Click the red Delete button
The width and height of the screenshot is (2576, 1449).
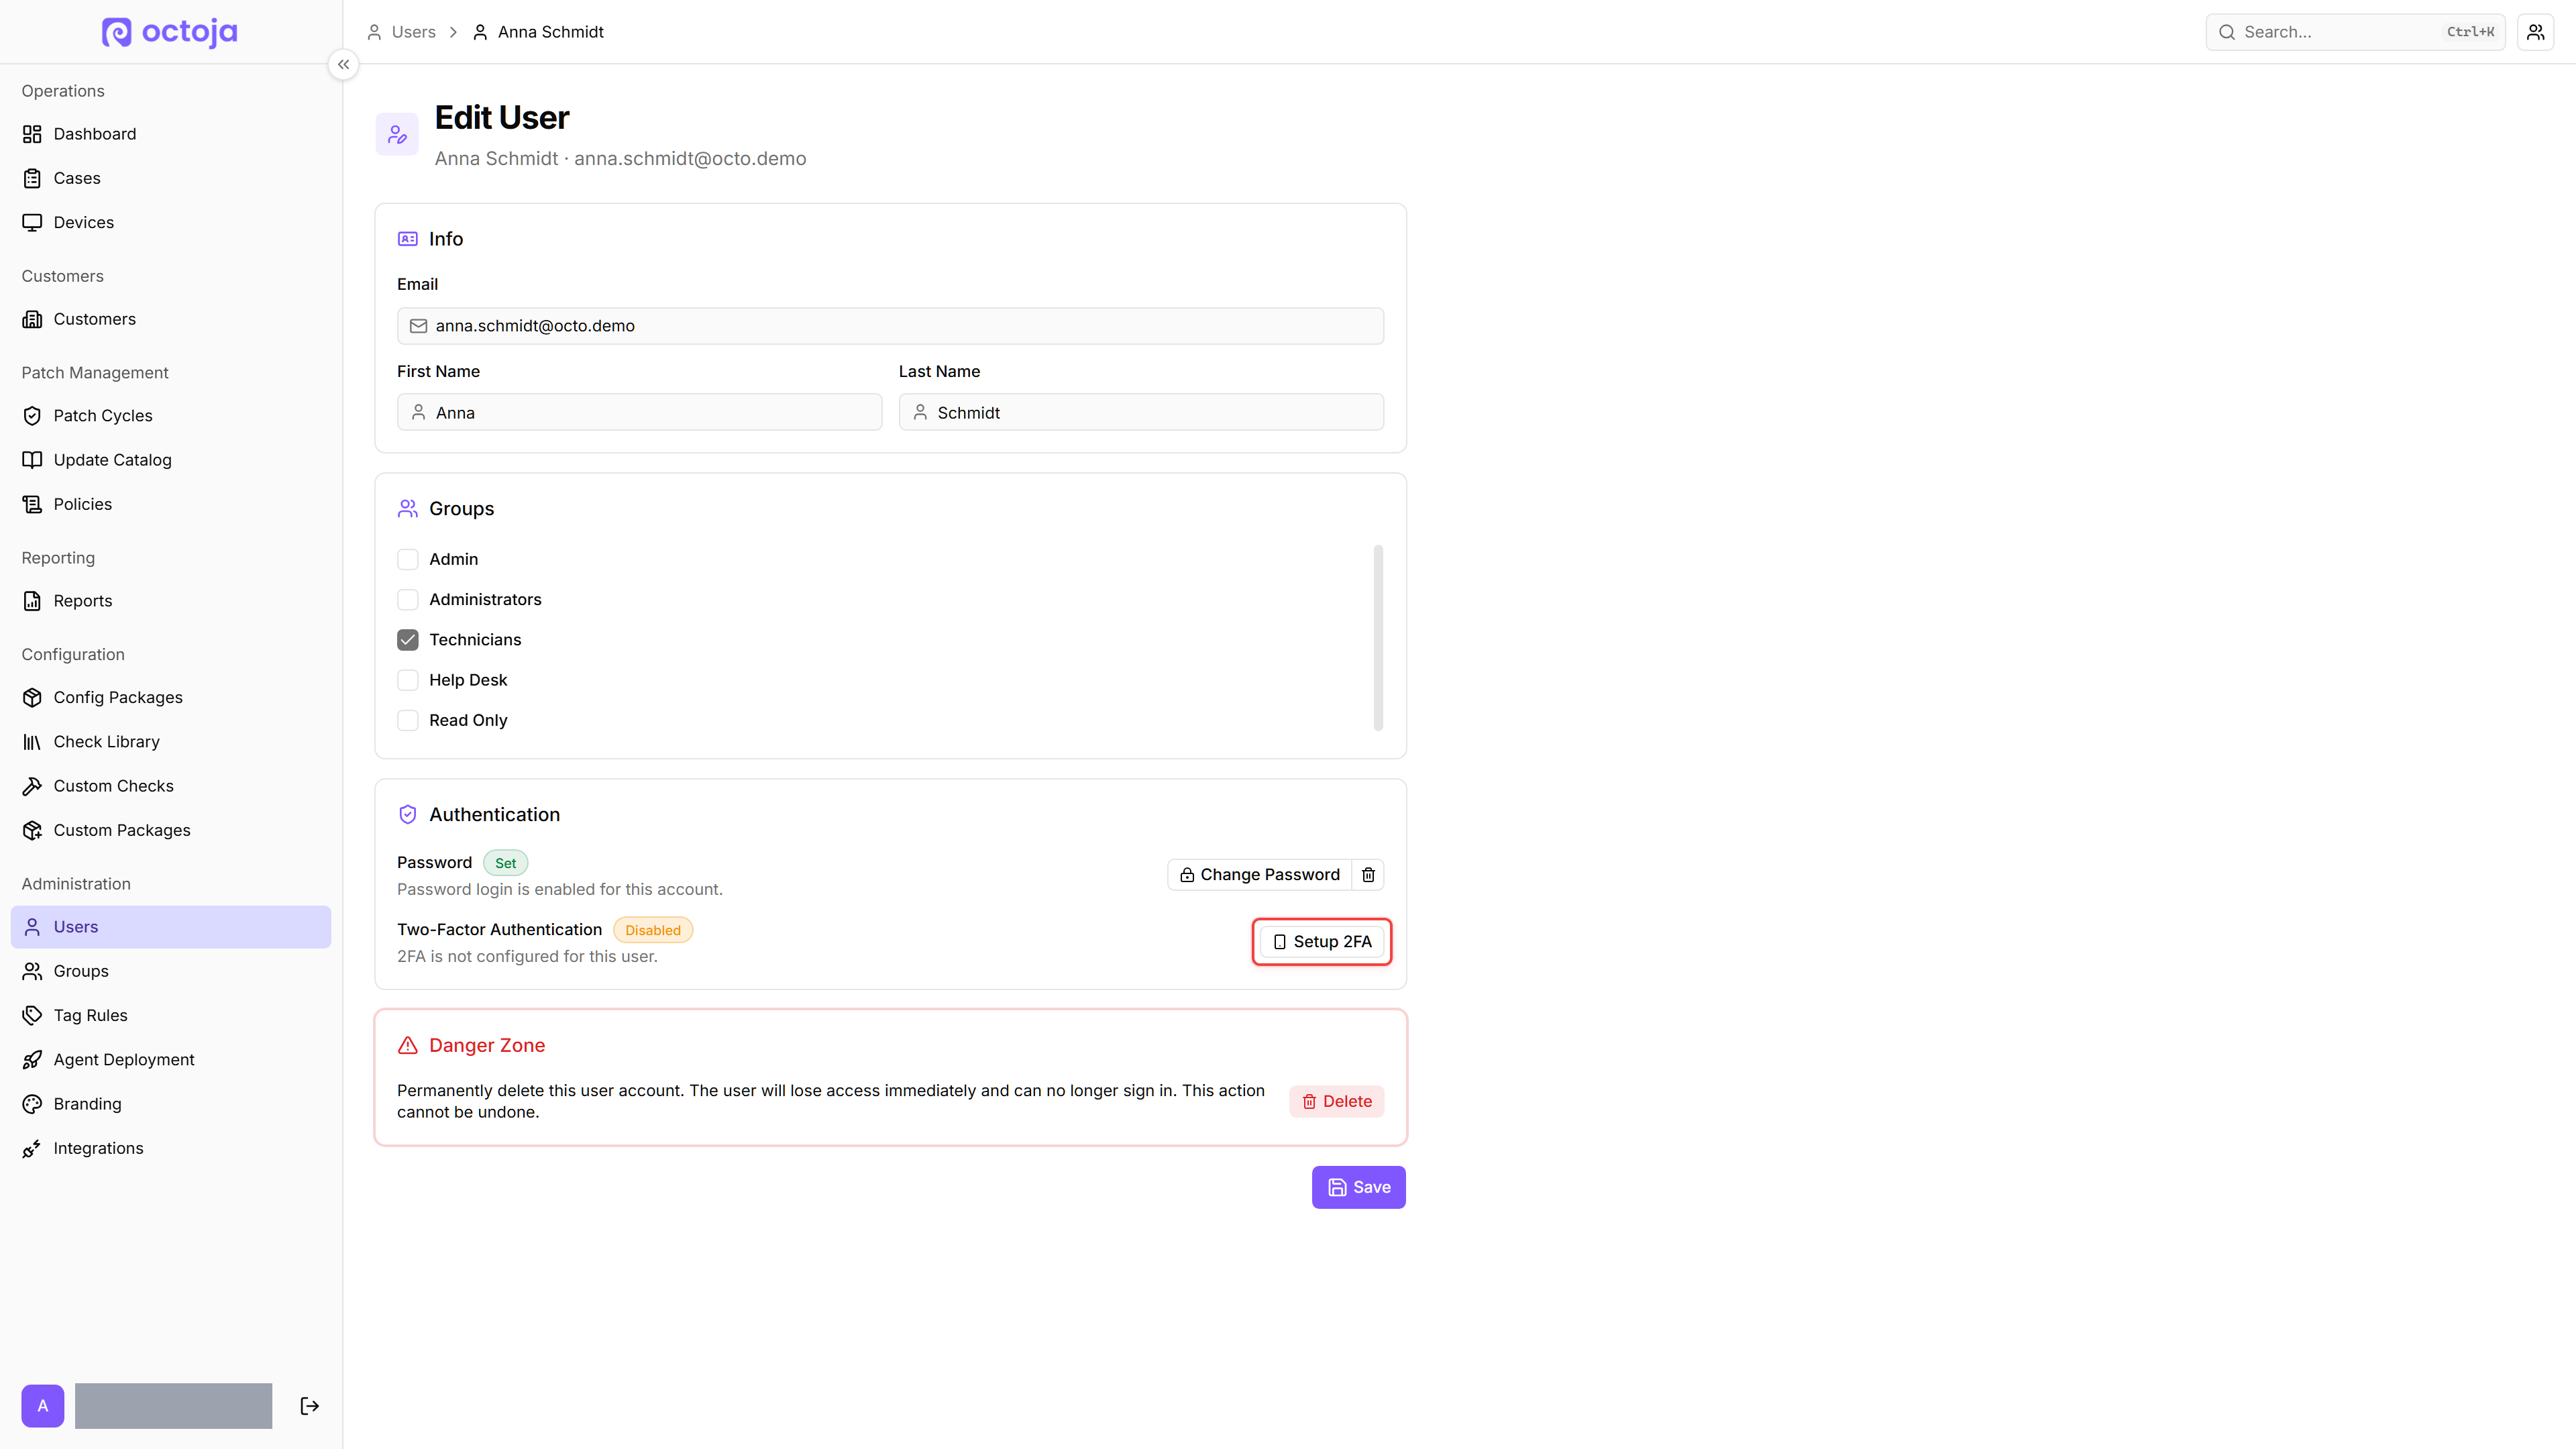pyautogui.click(x=1337, y=1101)
